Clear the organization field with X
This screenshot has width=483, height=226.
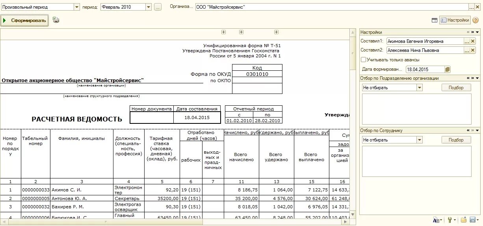[478, 7]
